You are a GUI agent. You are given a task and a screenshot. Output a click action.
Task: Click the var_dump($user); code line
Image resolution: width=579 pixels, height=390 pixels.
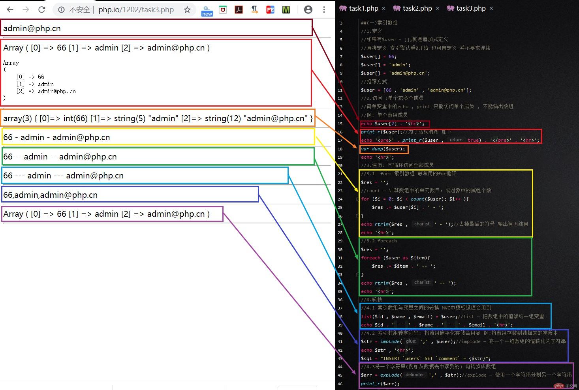click(x=383, y=149)
